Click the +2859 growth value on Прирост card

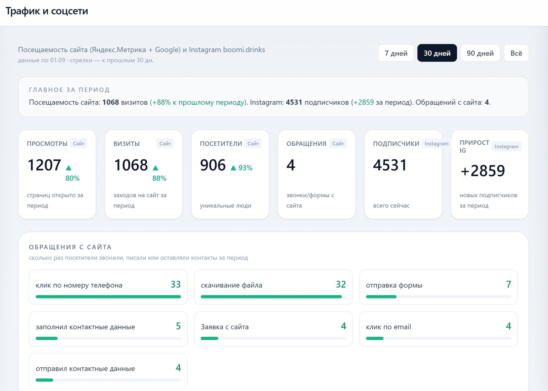click(483, 171)
